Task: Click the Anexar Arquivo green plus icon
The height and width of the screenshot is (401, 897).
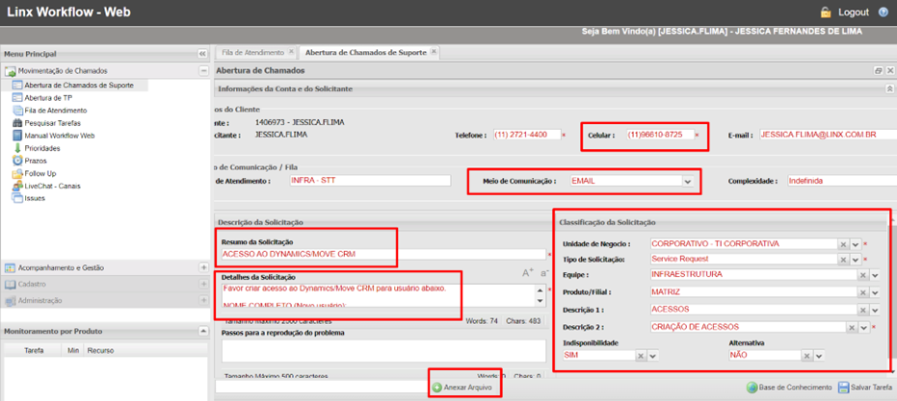Action: click(437, 388)
